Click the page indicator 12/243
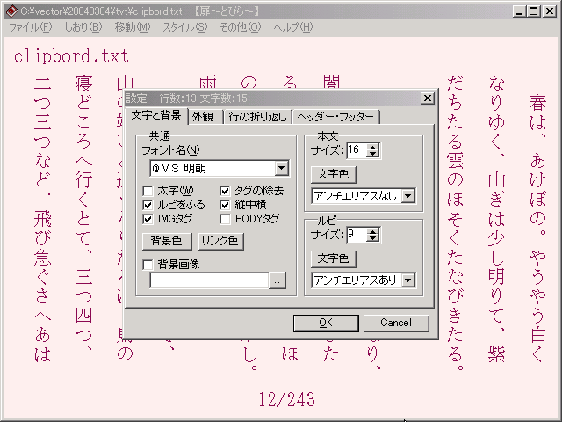Image resolution: width=562 pixels, height=422 pixels. [287, 399]
